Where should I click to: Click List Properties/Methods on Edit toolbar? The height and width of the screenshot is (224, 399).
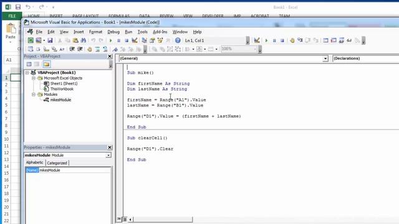pyautogui.click(x=31, y=49)
